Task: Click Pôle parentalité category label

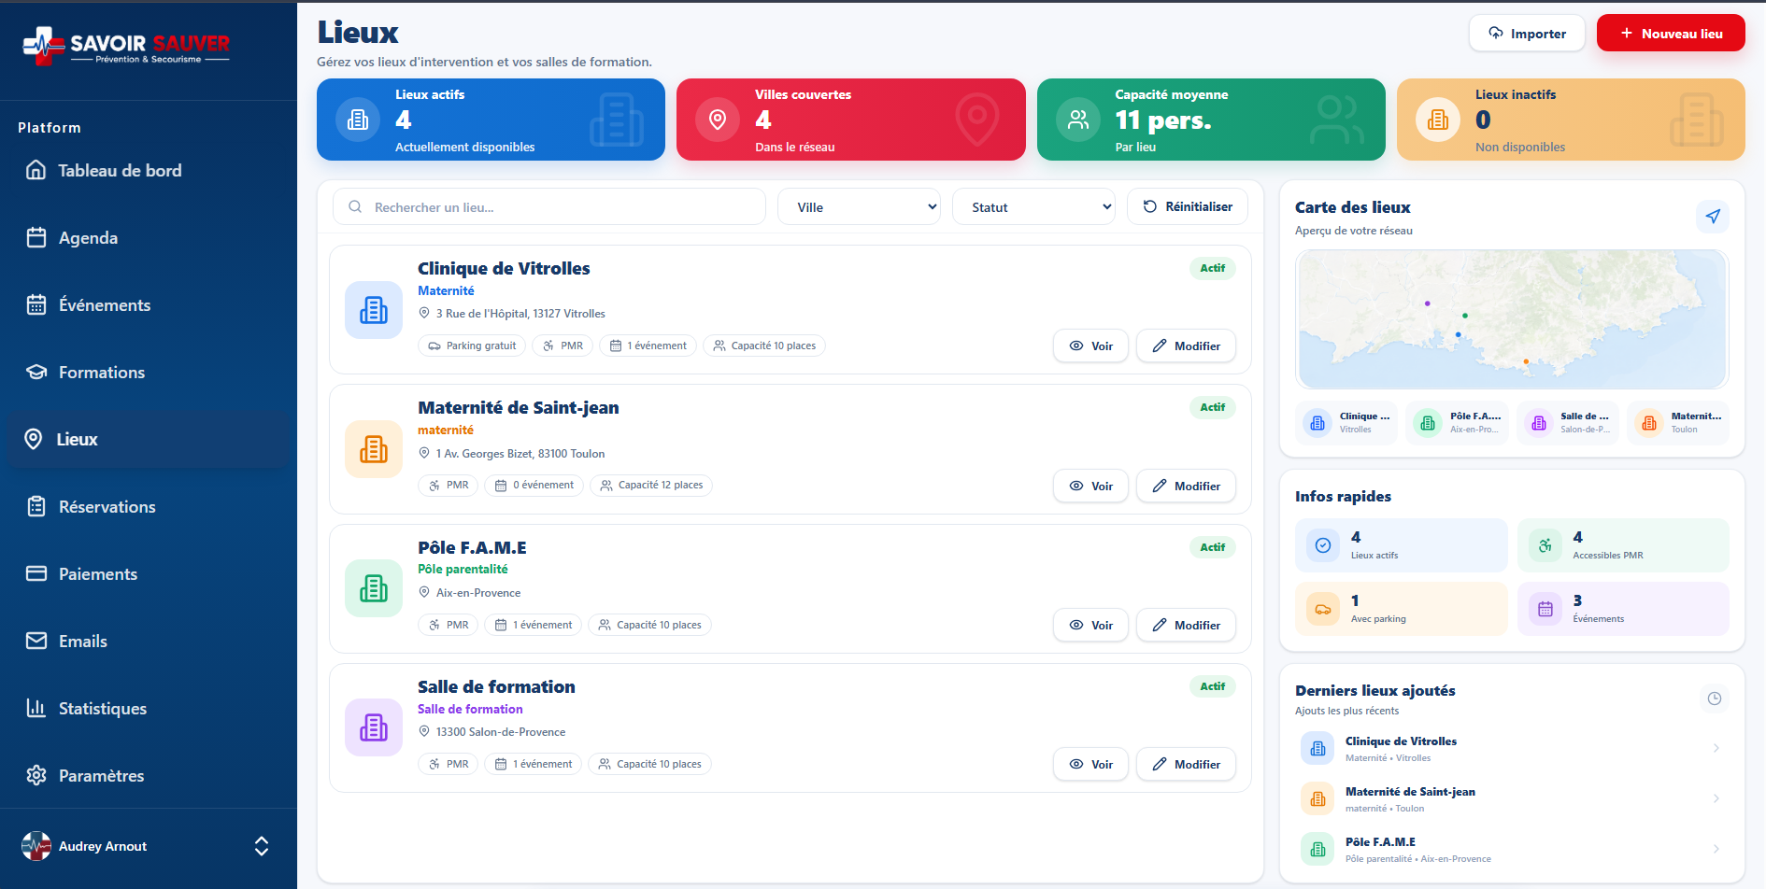Action: tap(463, 569)
